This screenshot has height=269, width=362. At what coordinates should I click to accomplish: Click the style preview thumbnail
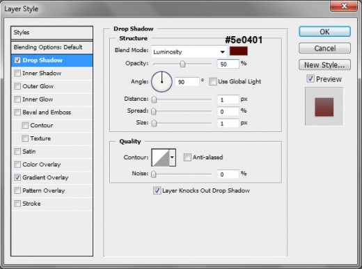pyautogui.click(x=324, y=106)
